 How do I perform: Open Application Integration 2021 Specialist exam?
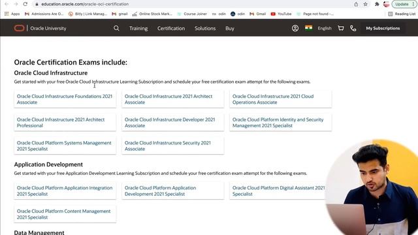65,191
